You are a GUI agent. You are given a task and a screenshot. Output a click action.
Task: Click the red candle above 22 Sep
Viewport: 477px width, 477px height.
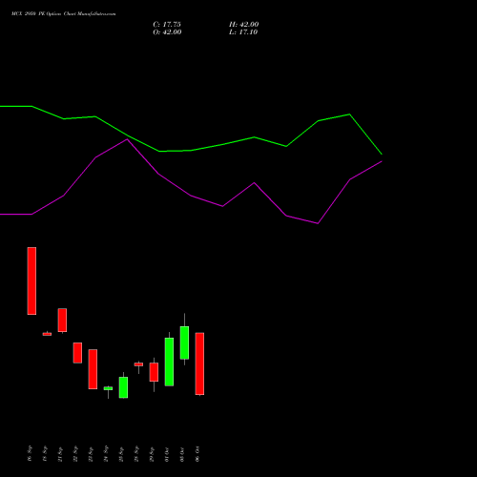point(77,353)
